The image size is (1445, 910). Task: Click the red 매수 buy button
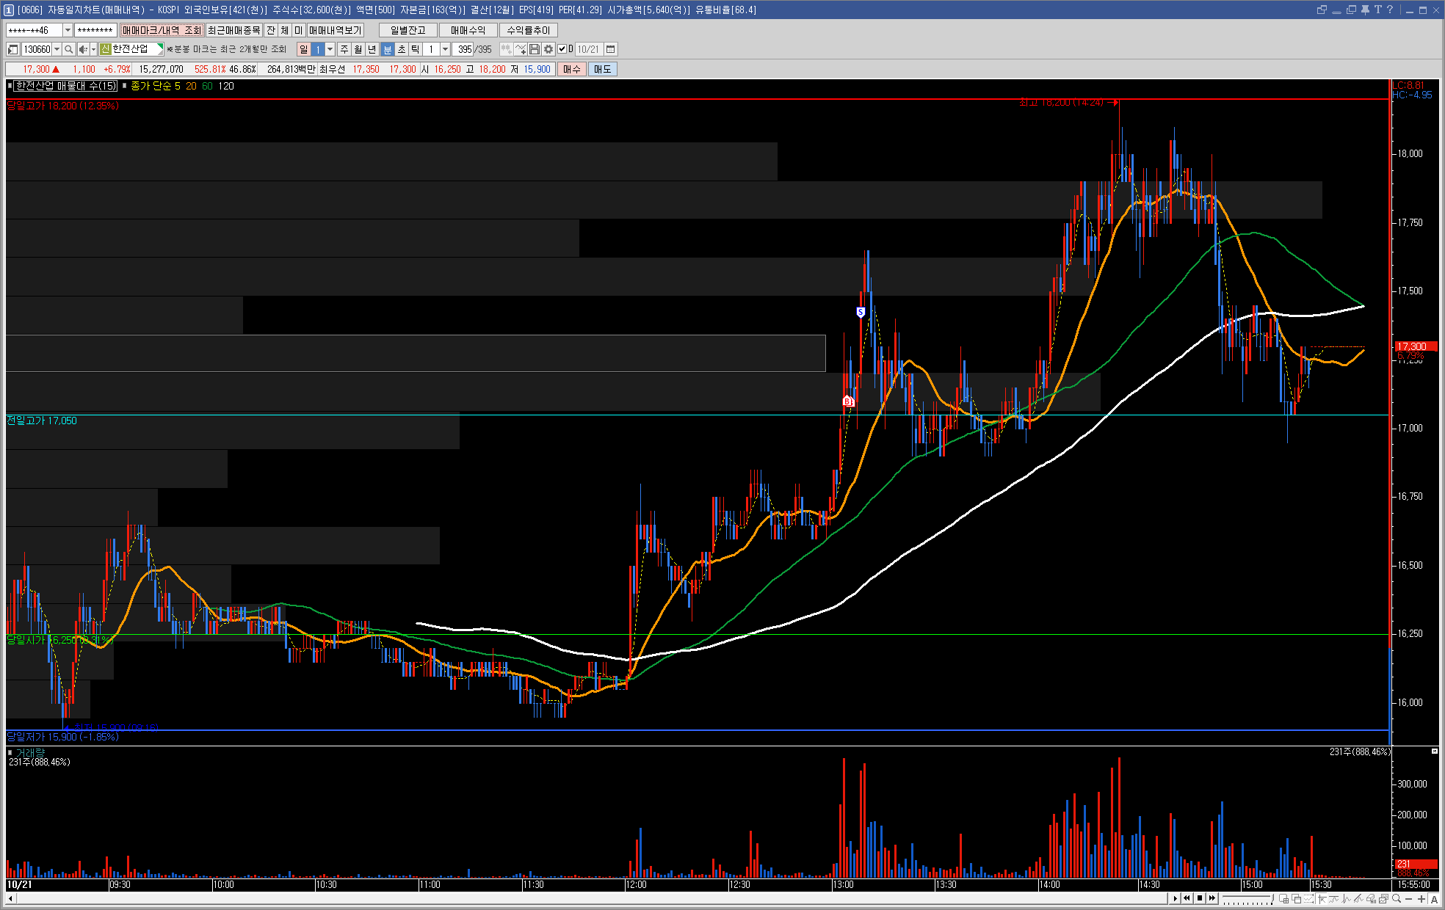pos(571,69)
